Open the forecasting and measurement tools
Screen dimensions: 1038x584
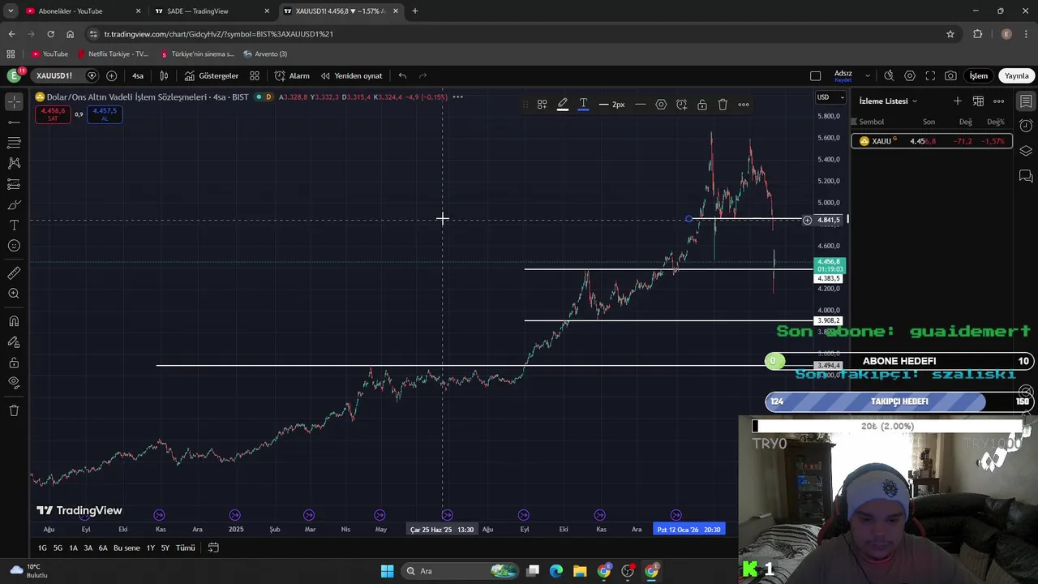[14, 184]
